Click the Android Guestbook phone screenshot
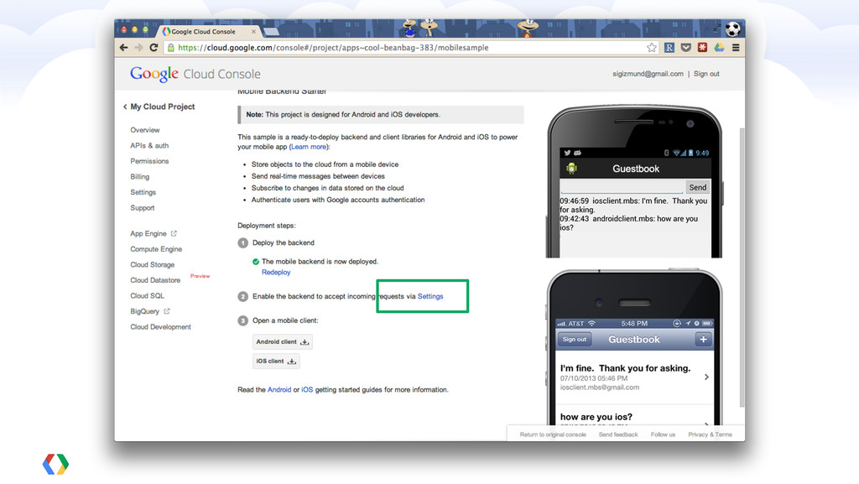This screenshot has width=859, height=484. tap(634, 181)
